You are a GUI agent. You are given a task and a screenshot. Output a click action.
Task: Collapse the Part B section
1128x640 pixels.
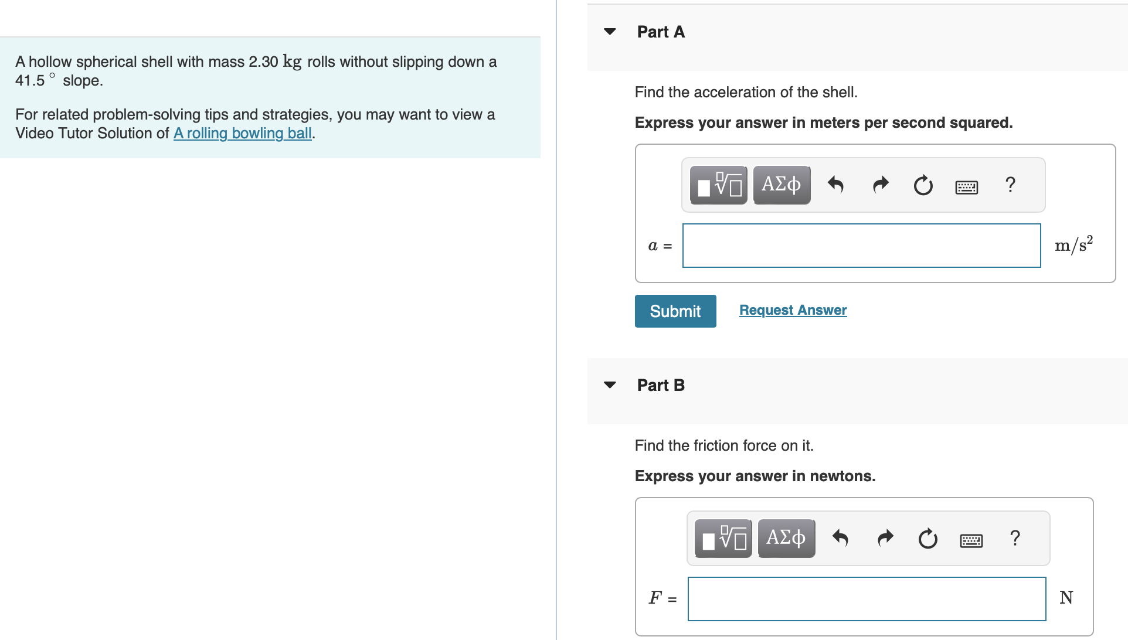pyautogui.click(x=610, y=385)
